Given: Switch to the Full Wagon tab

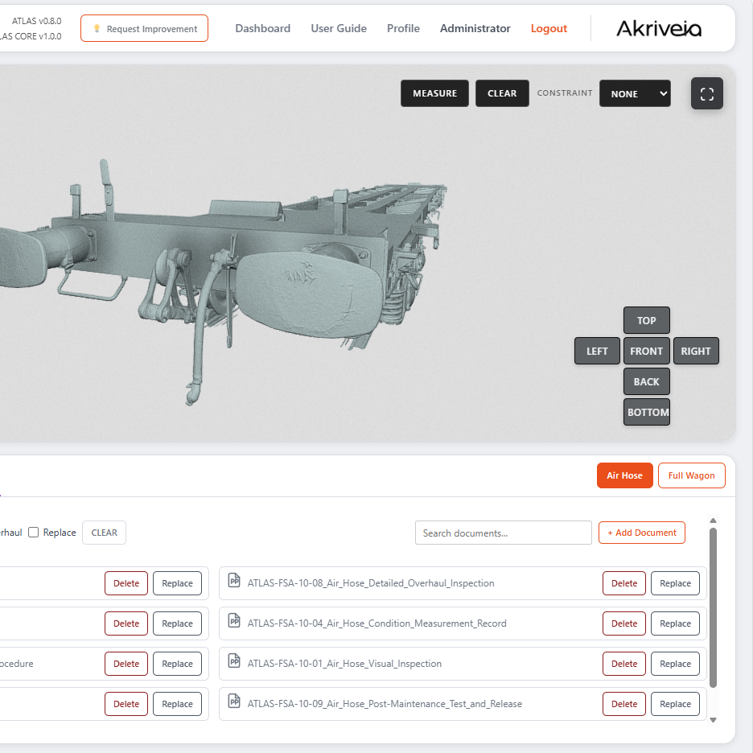Looking at the screenshot, I should click(692, 475).
